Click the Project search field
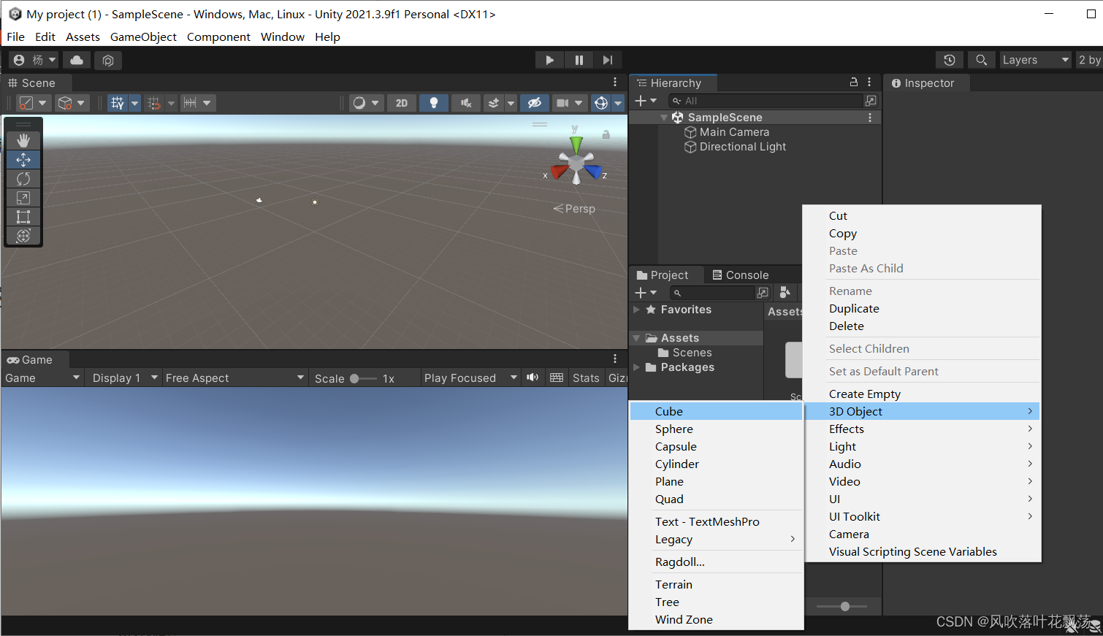The height and width of the screenshot is (636, 1103). click(711, 293)
